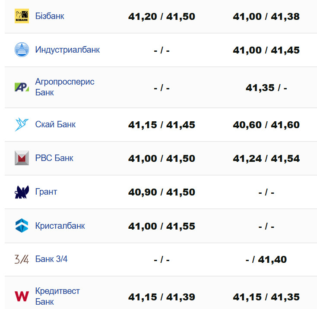Viewport: 317px width, 309px height.
Task: Click the Кредитвест Банк red W logo
Action: [x=22, y=296]
